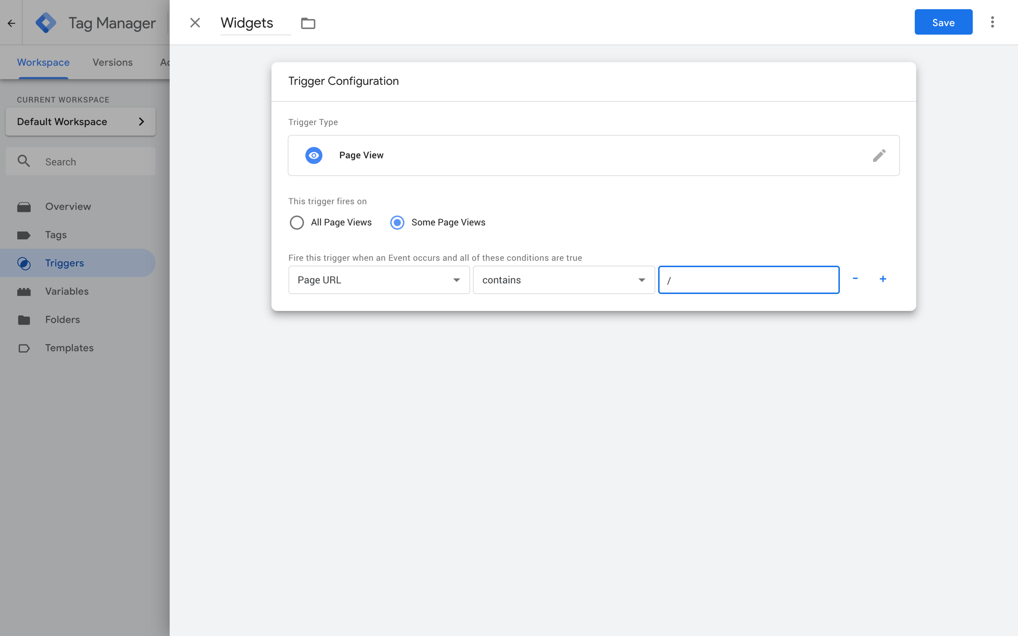Click the folder icon next to Widgets

click(308, 23)
